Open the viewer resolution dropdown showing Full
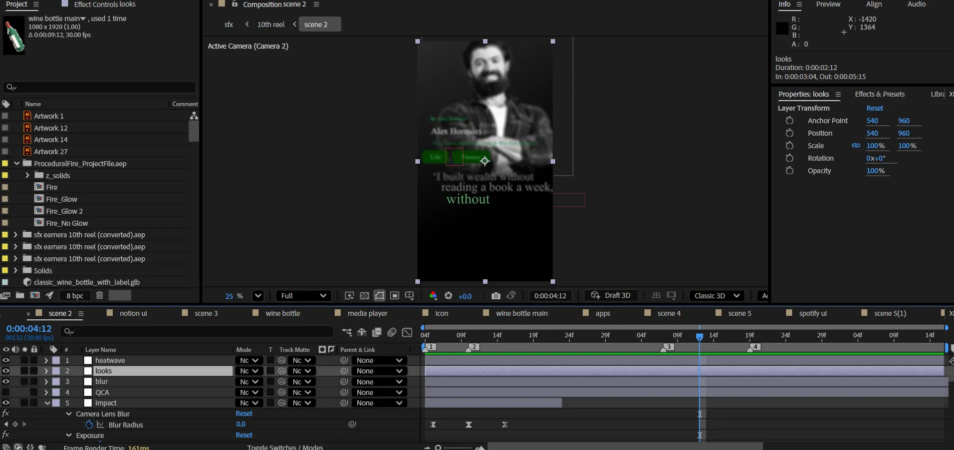 [304, 296]
